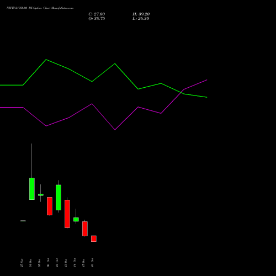Click the purple indicator line's lowest point
The image size is (276, 276).
[115, 130]
